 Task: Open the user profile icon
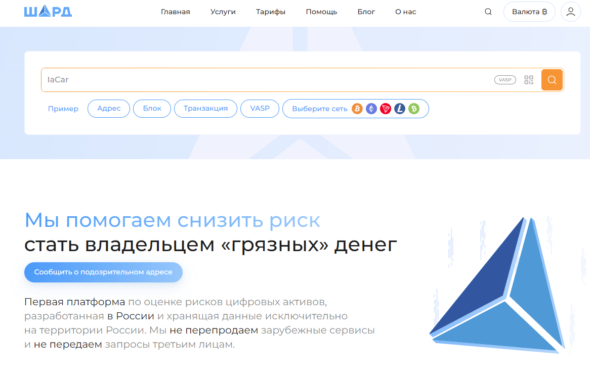click(x=570, y=12)
